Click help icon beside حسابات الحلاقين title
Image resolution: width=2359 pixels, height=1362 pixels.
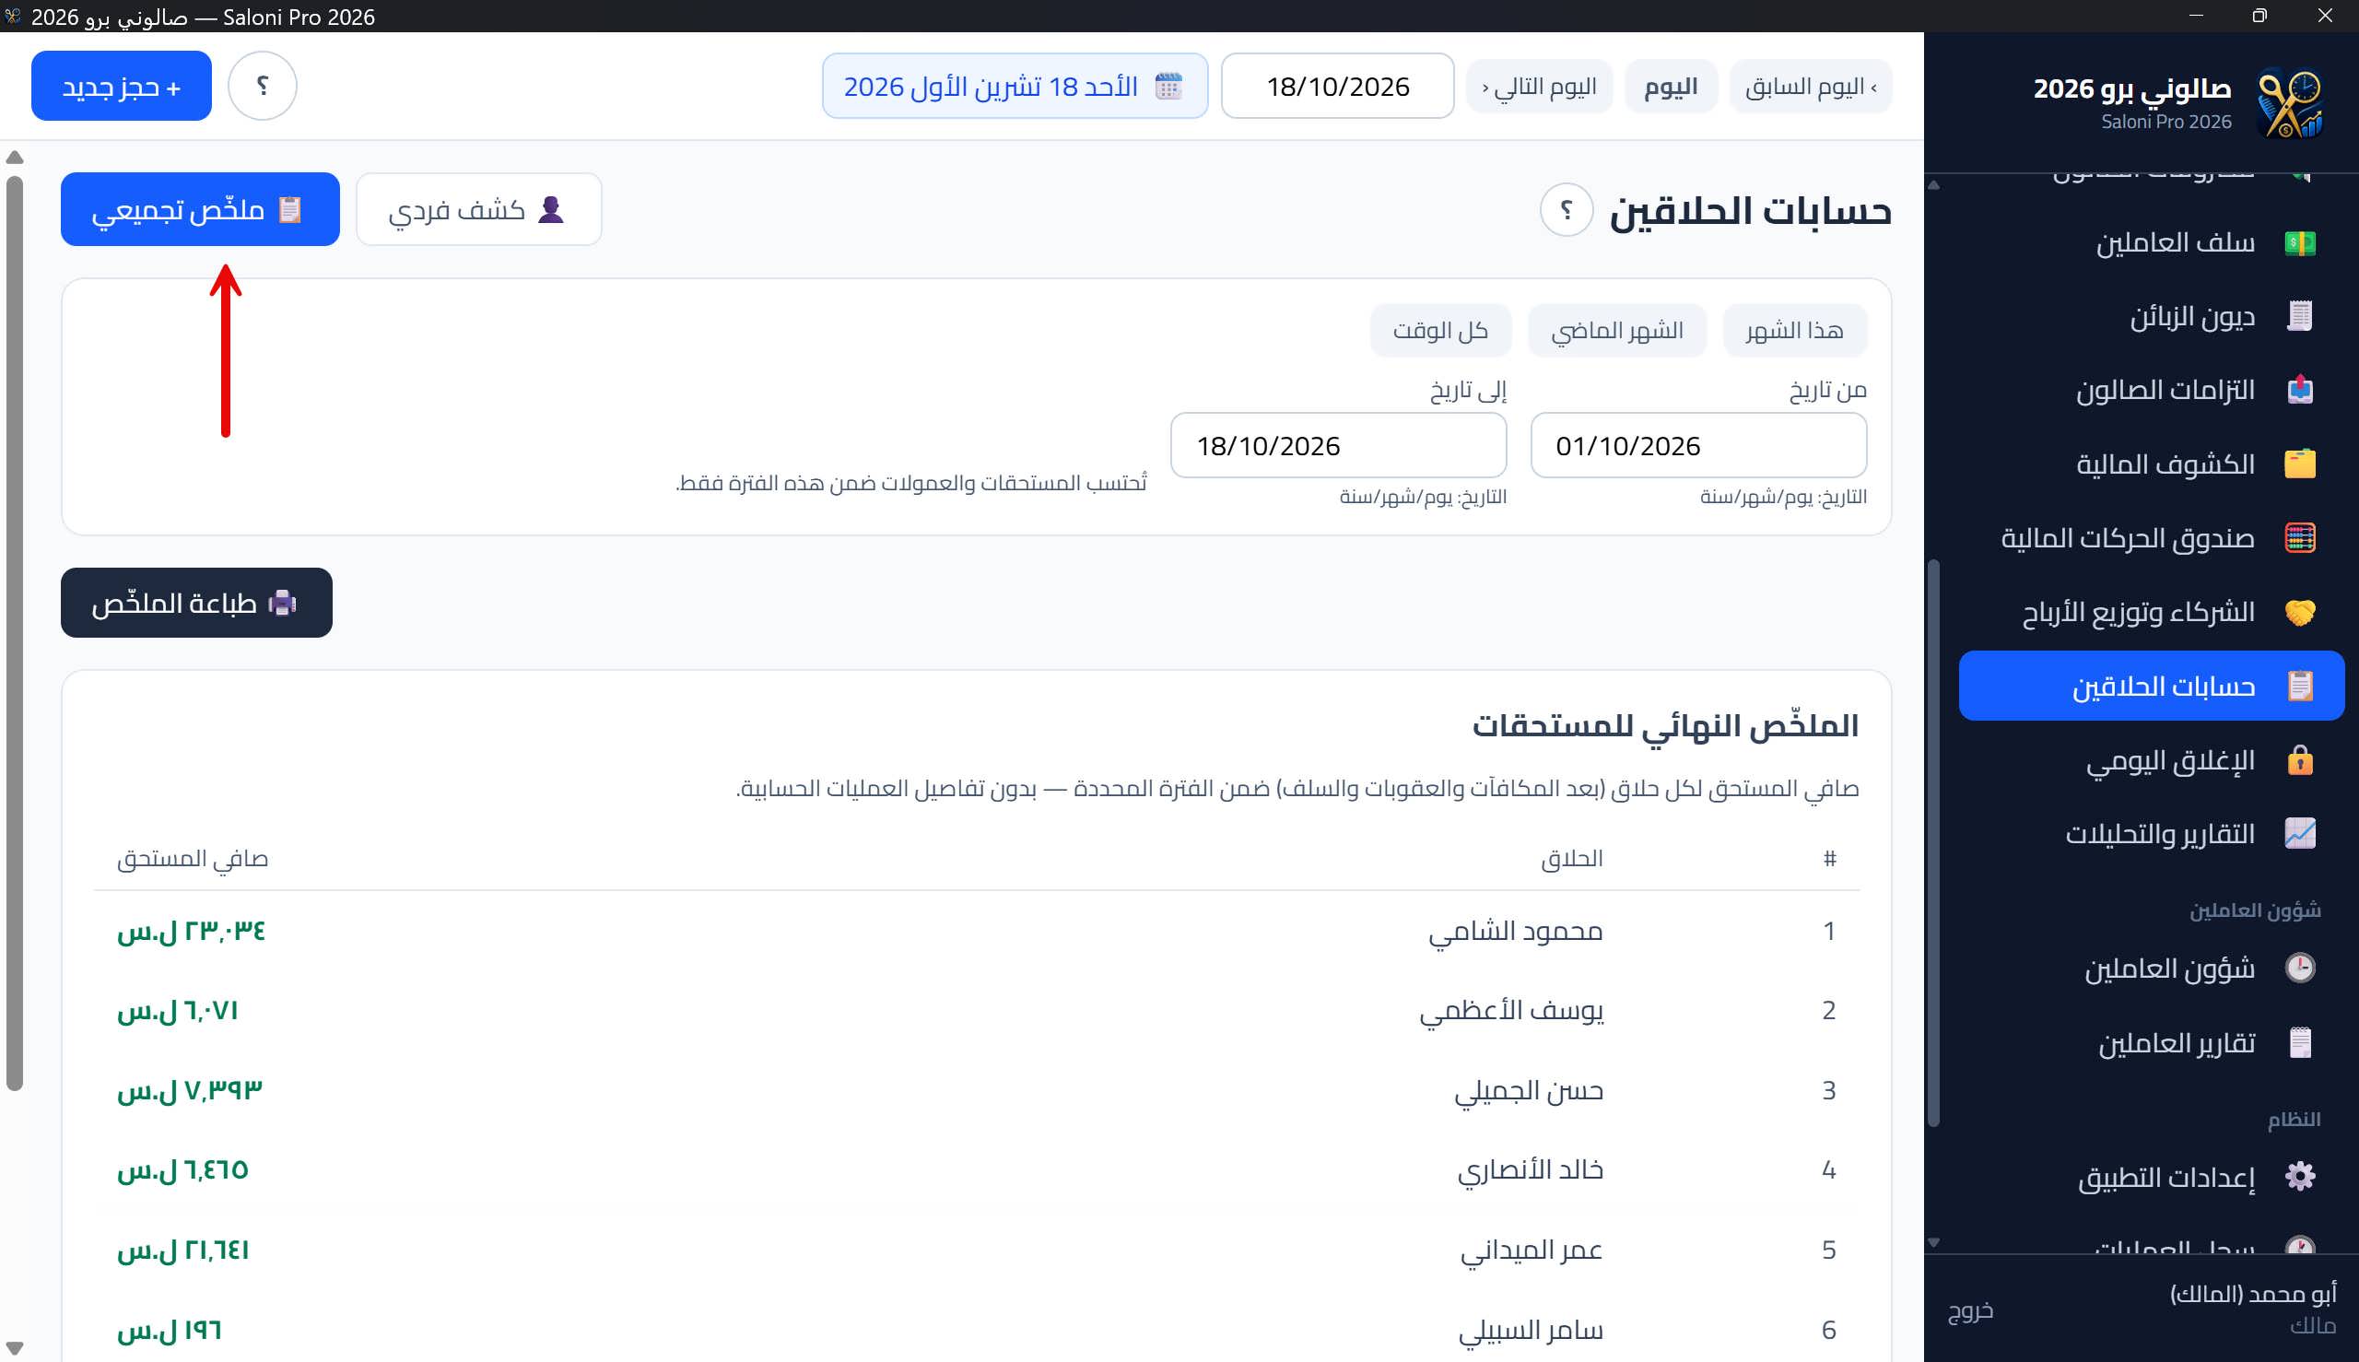[1567, 209]
